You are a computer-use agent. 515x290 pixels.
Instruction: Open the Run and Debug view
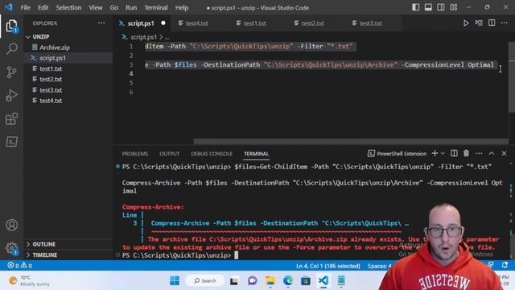(x=11, y=95)
